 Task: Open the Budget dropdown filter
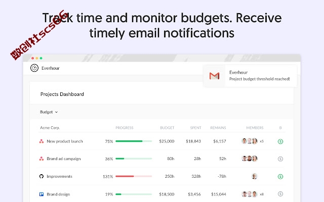(x=49, y=112)
